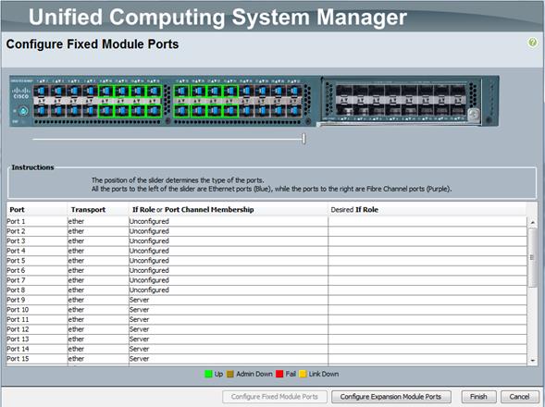Select the Port 13 row

tap(266, 339)
